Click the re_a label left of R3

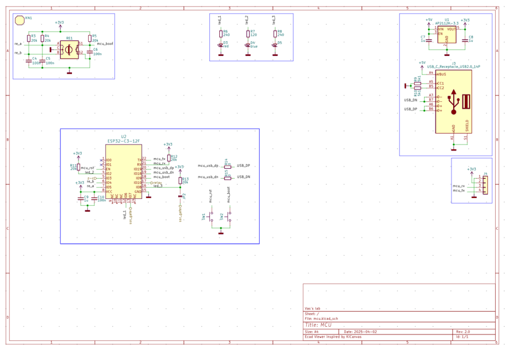pos(18,44)
